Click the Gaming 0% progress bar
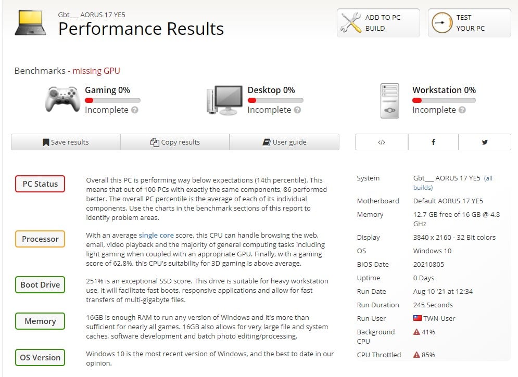Screen dimensions: 518x377 pos(112,100)
